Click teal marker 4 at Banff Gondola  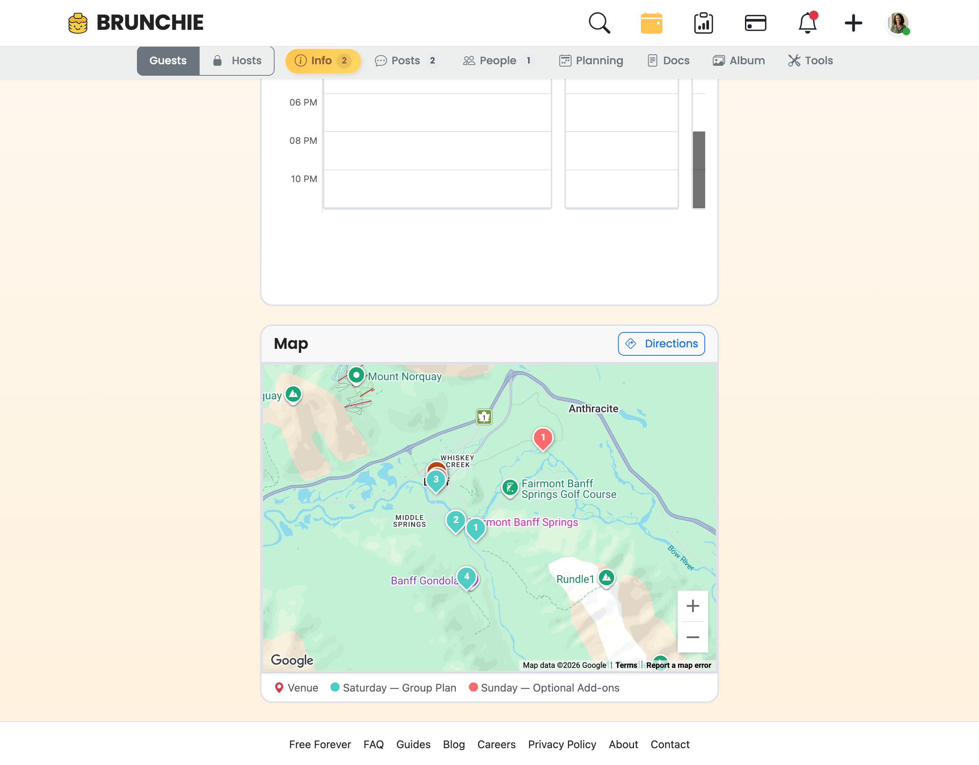467,578
